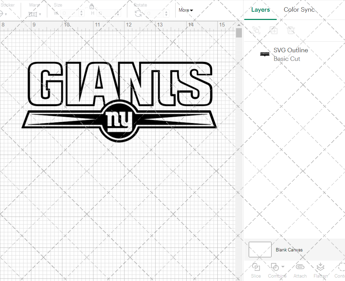Screen dimensions: 345x281
Task: Open the Color Sync tab
Action: (299, 10)
